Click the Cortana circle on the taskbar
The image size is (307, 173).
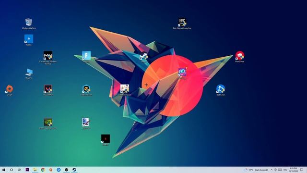point(12,170)
